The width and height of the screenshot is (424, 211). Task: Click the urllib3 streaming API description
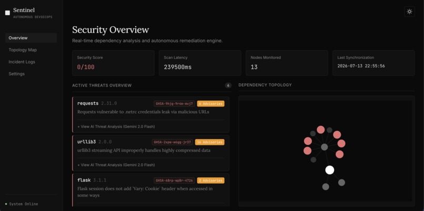[x=144, y=150]
